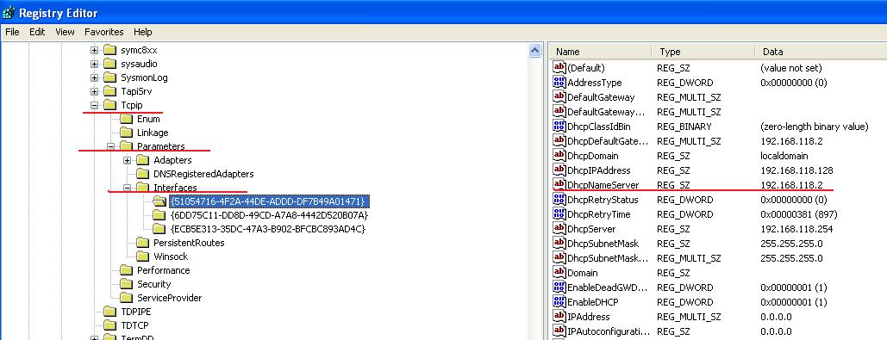Click the Linkage folder icon
887x340 pixels.
(127, 133)
